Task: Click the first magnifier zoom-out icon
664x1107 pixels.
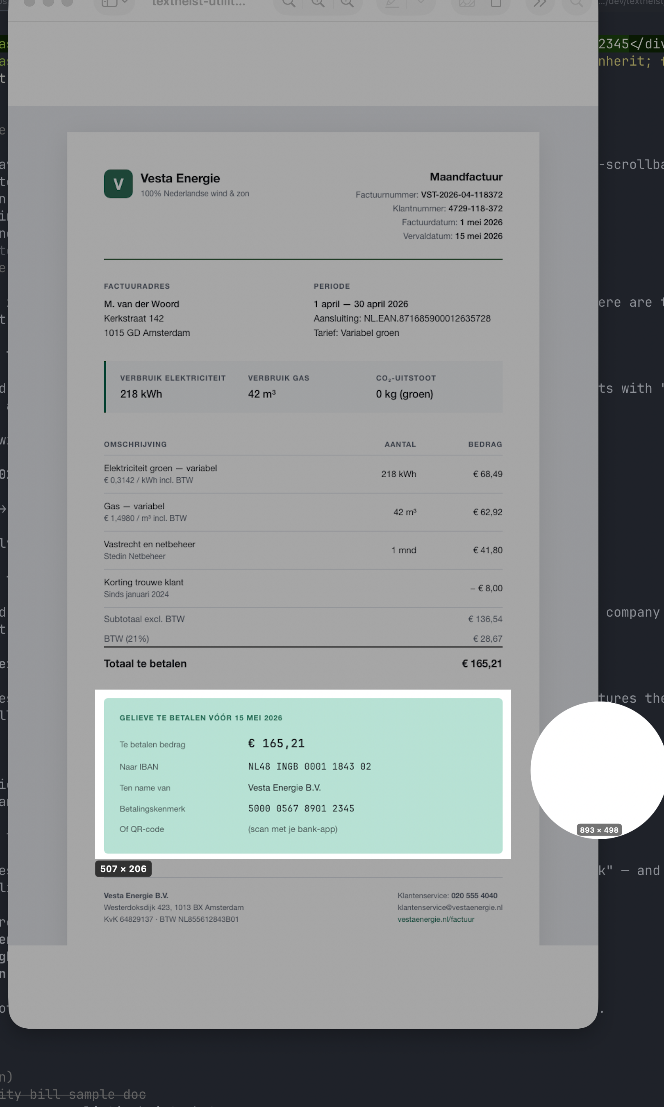Action: pyautogui.click(x=289, y=3)
